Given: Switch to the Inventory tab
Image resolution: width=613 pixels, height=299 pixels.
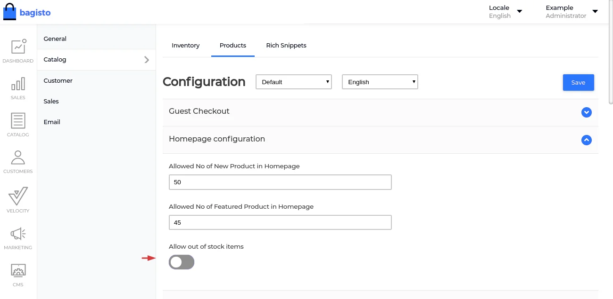Looking at the screenshot, I should [185, 46].
